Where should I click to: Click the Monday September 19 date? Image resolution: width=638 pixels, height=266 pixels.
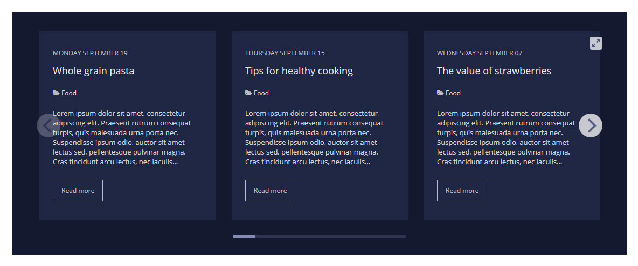[90, 53]
